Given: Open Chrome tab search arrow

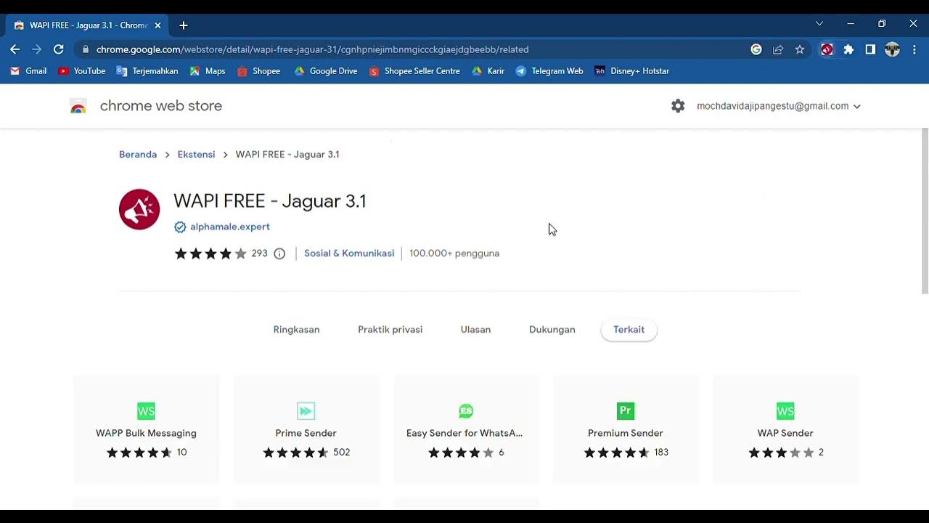Looking at the screenshot, I should (x=819, y=24).
